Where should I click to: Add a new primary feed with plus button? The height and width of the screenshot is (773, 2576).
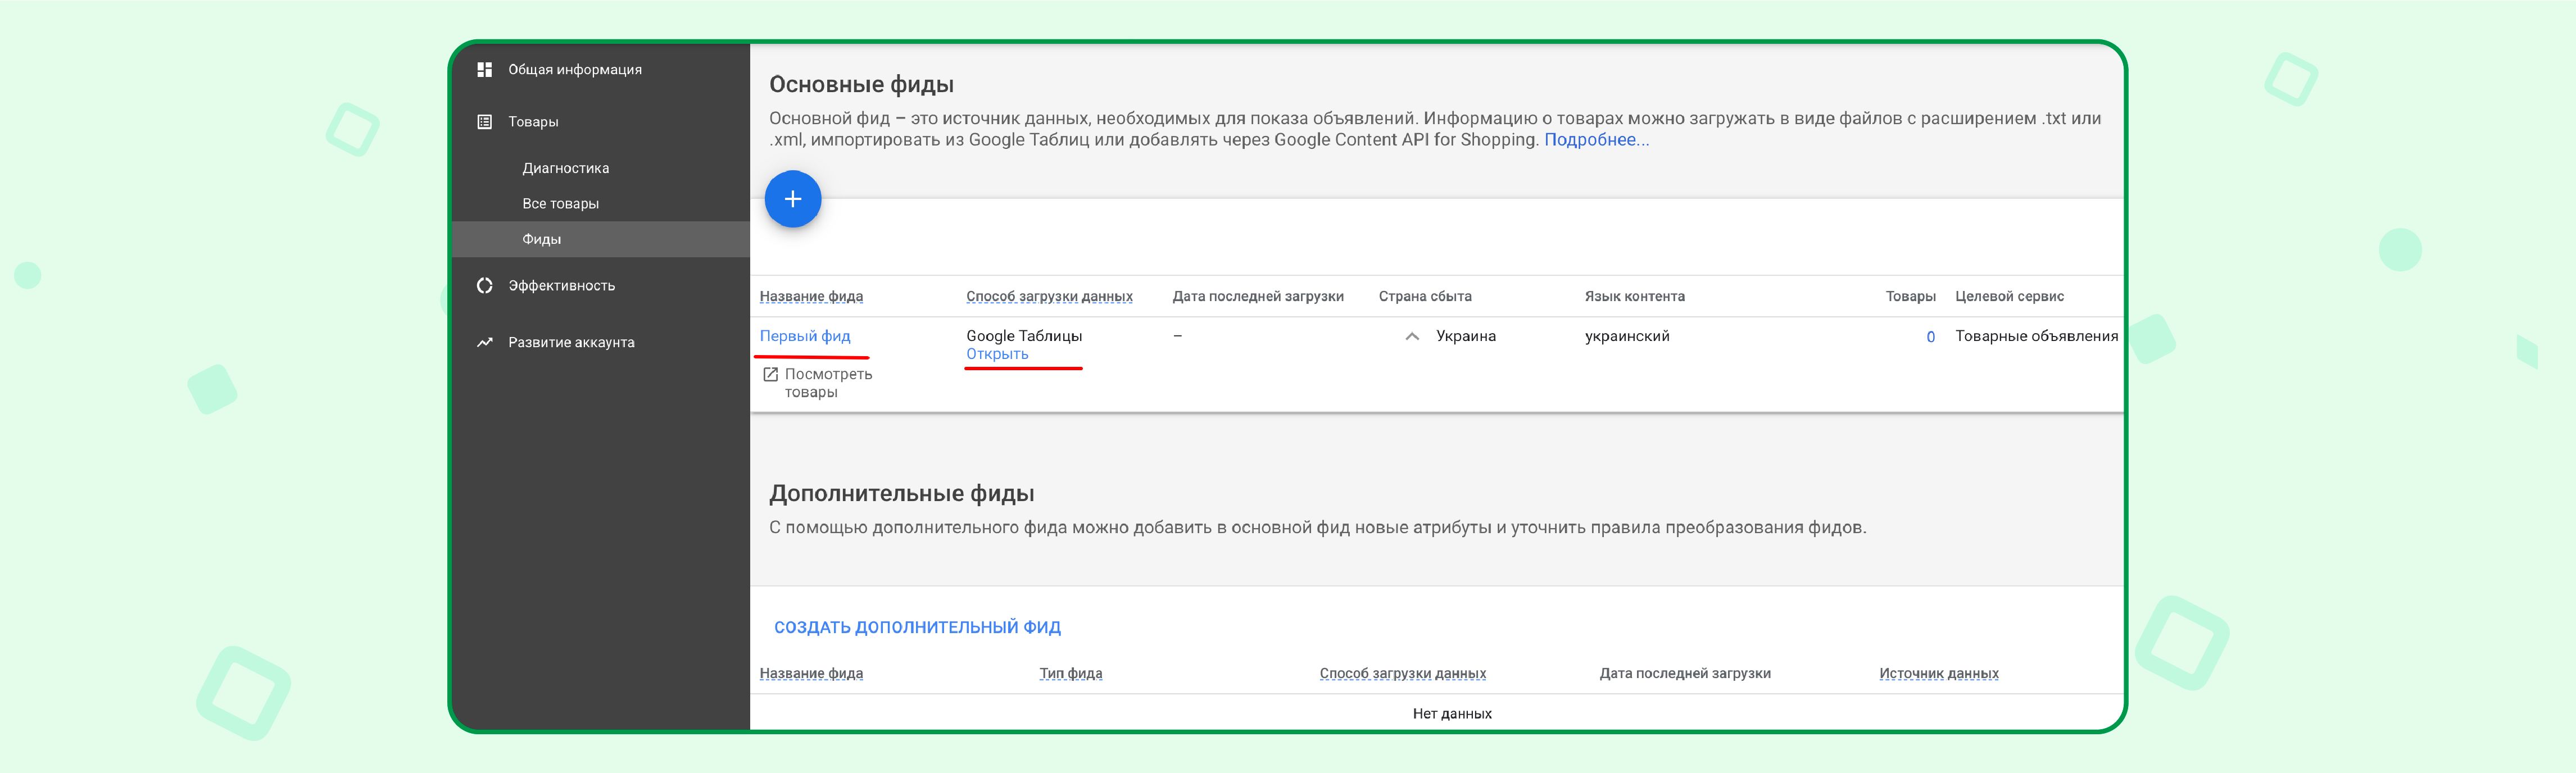[x=792, y=199]
